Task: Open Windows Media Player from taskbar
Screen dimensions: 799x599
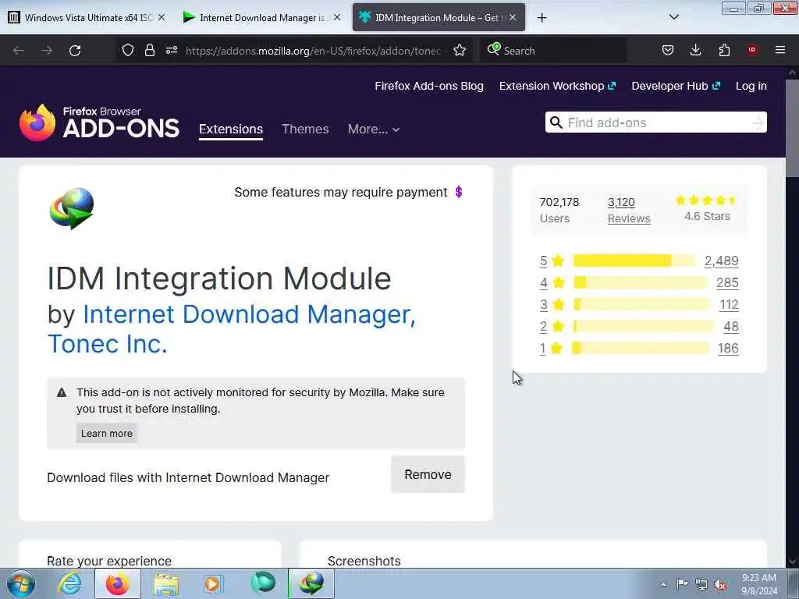Action: (x=213, y=583)
